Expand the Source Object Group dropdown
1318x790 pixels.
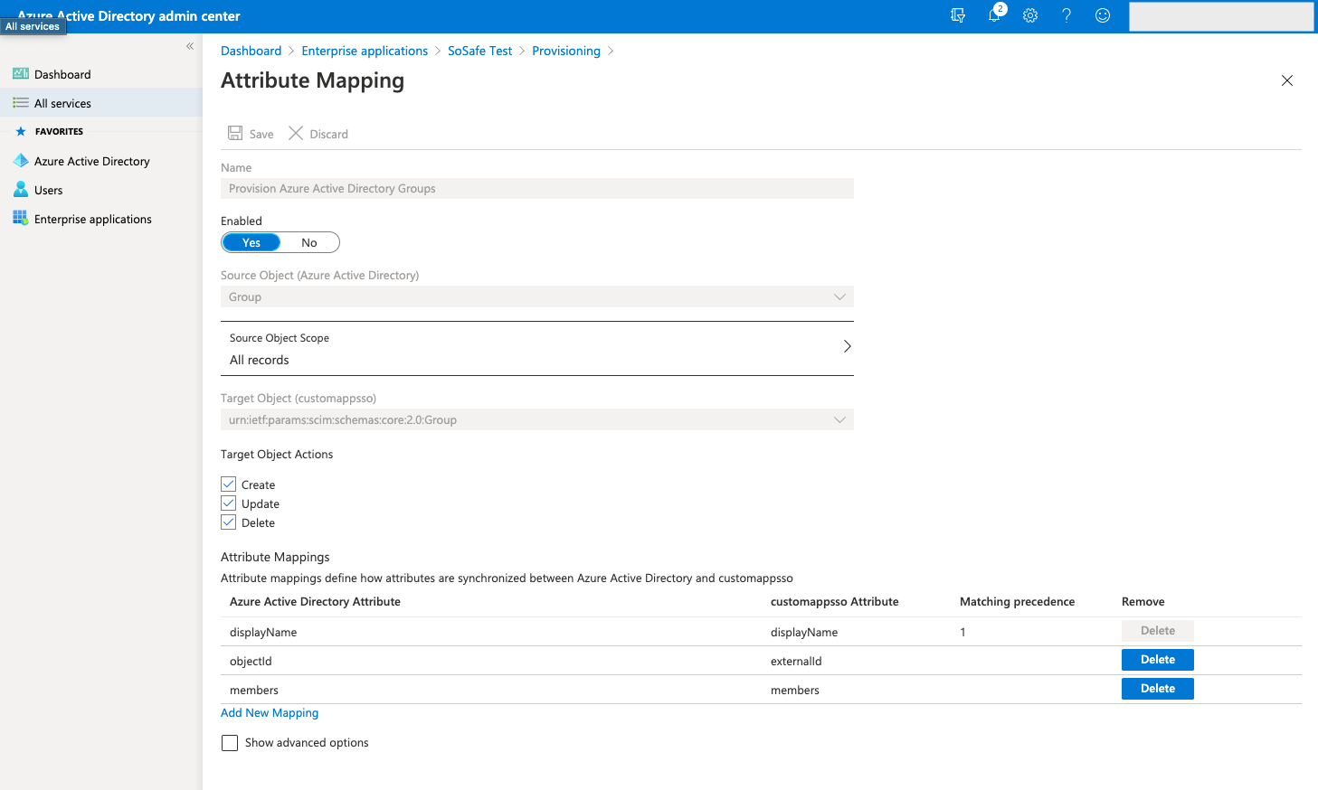(536, 296)
